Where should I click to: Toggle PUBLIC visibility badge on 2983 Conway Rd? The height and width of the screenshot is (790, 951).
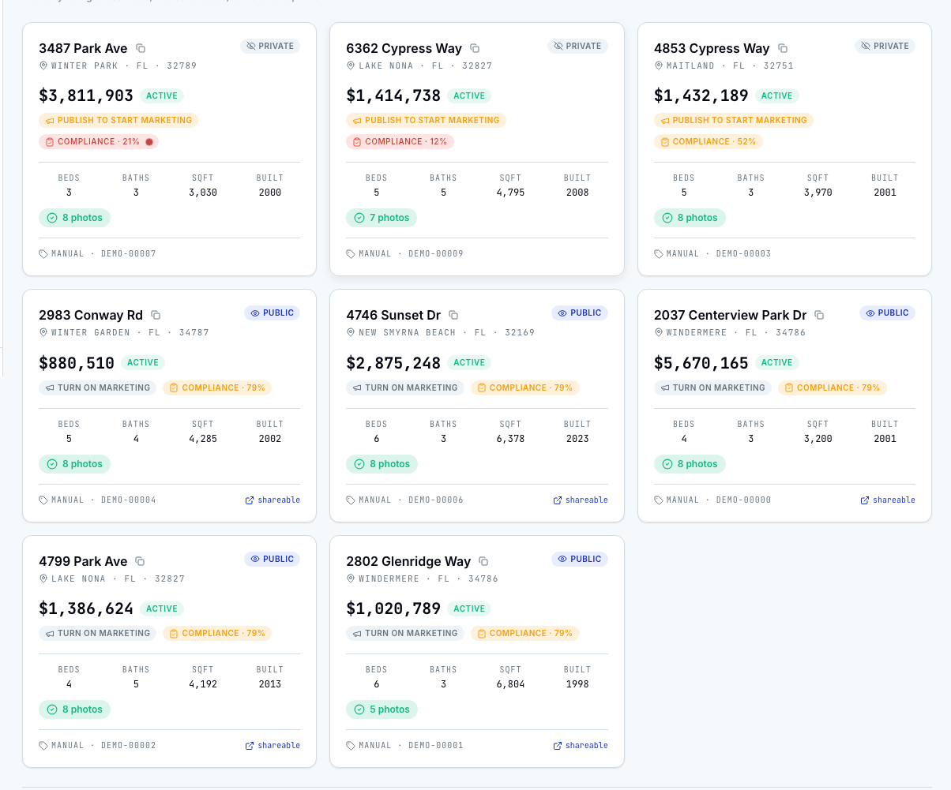[272, 313]
